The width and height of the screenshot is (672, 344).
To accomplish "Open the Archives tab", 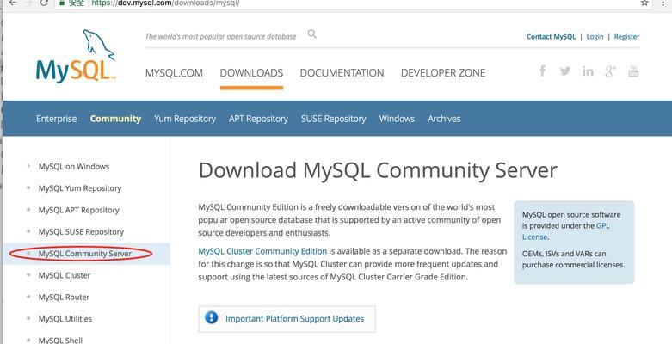I will point(444,119).
